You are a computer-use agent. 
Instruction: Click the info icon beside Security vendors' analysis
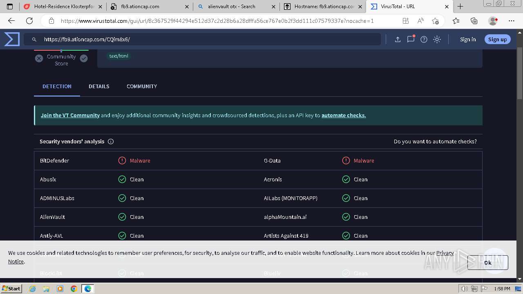111,142
